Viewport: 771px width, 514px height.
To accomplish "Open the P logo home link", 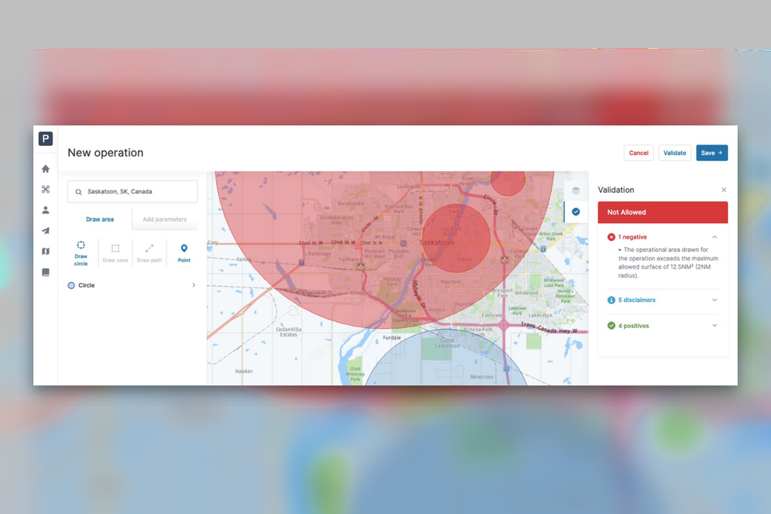I will (x=45, y=138).
